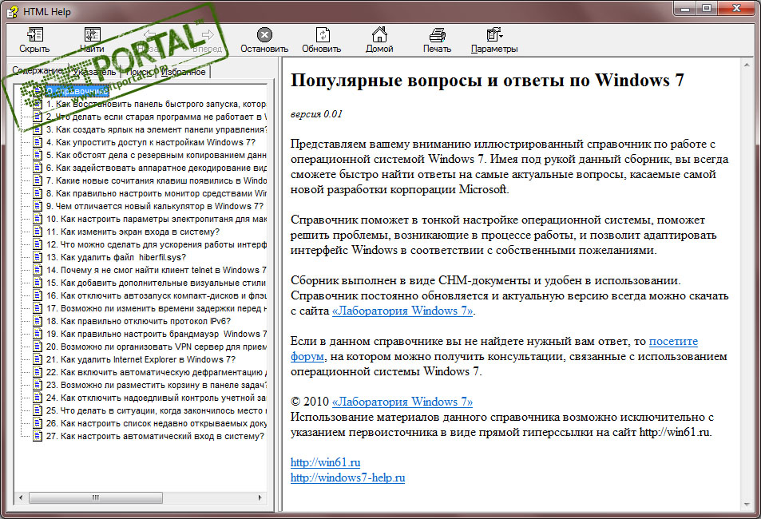This screenshot has height=519, width=761.
Task: Switch to the Избранное tab
Action: coord(183,72)
